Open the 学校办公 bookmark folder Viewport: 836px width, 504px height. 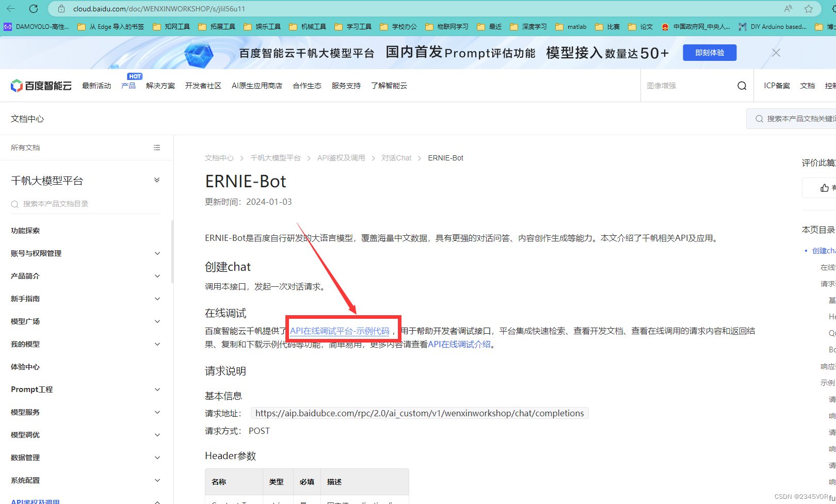click(x=398, y=27)
